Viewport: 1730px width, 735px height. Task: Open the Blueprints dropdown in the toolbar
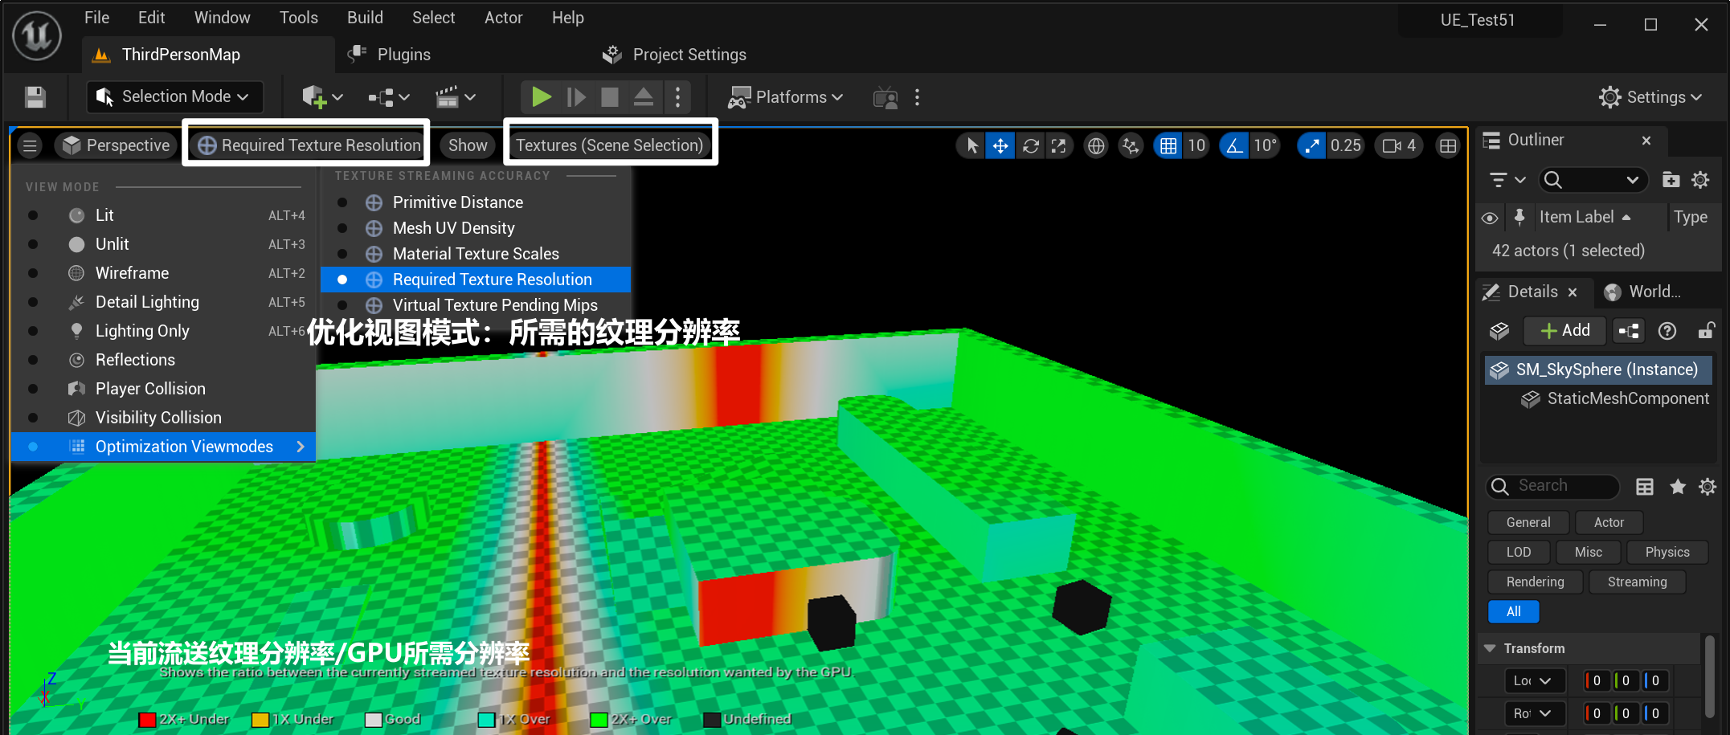click(x=389, y=97)
